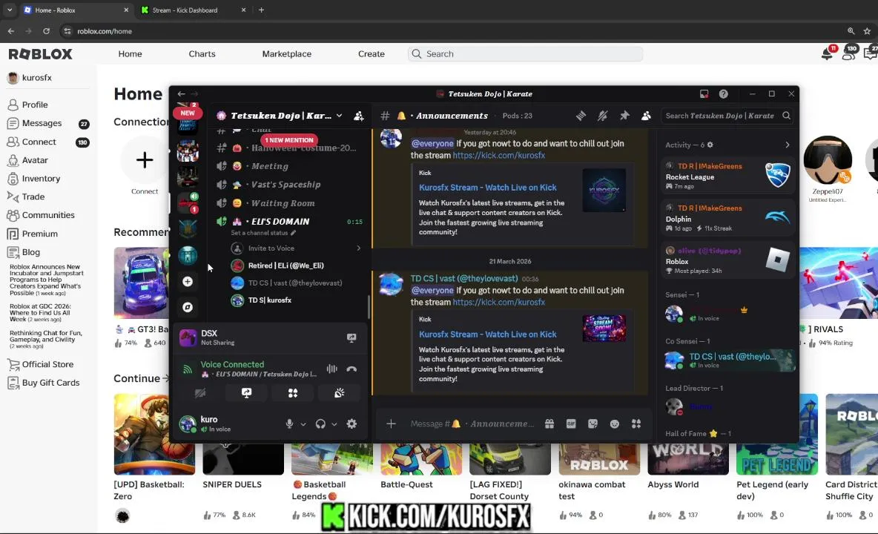Screen dimensions: 878x534
Task: Turn on camera in voice panel
Action: [200, 393]
